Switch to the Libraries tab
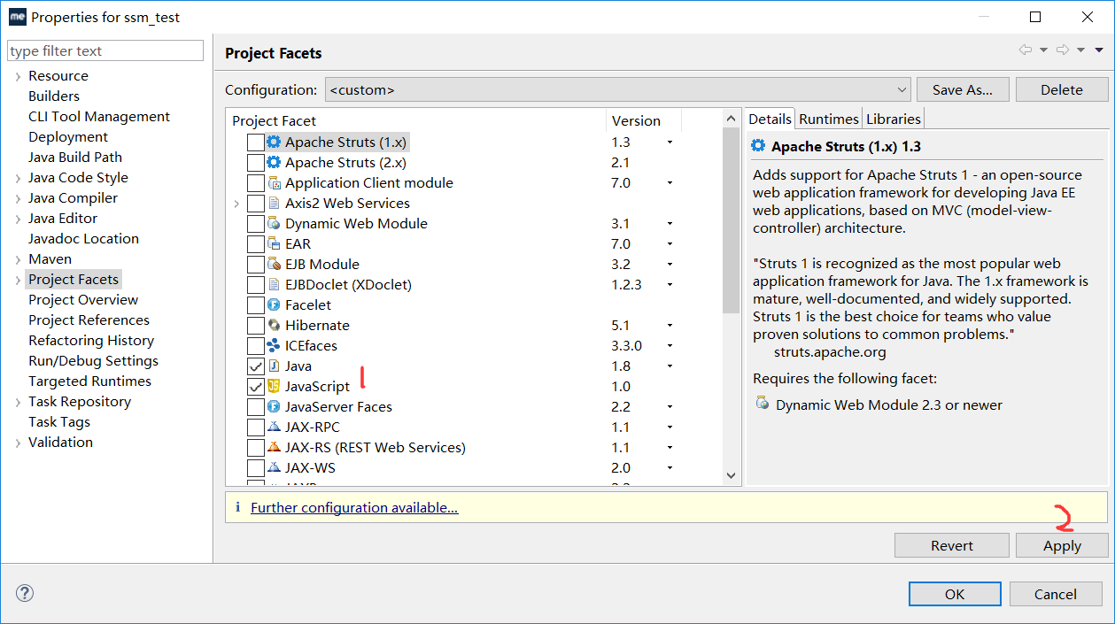The height and width of the screenshot is (624, 1115). tap(894, 119)
